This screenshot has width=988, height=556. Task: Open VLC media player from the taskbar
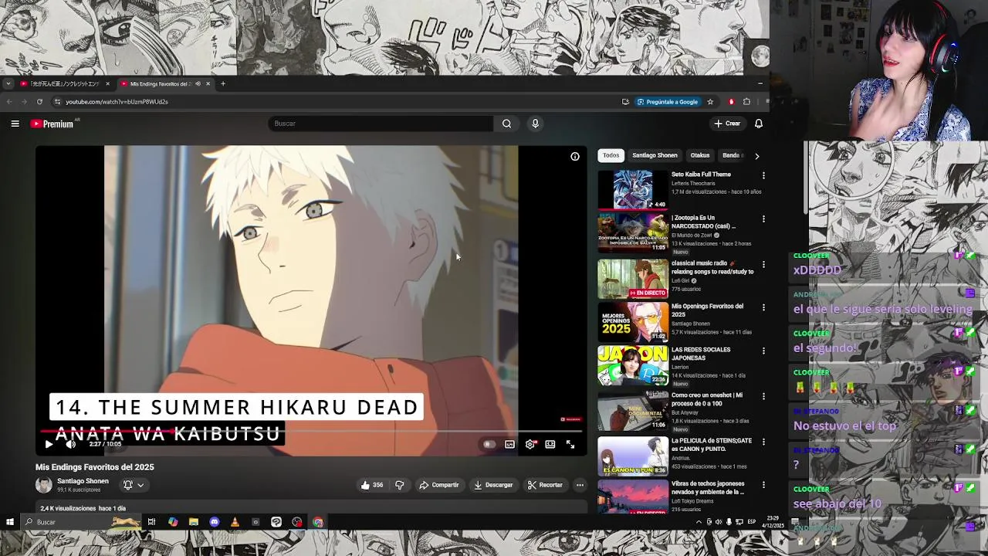pos(235,522)
